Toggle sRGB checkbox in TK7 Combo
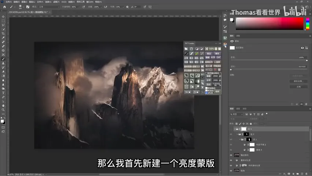The width and height of the screenshot is (312, 176). (207, 93)
